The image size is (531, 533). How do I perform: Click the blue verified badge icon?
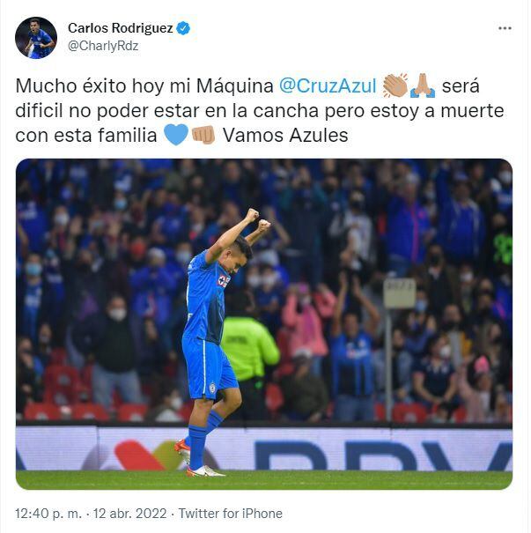pyautogui.click(x=184, y=28)
